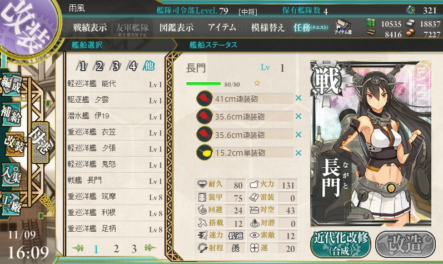Click the 近代化改修 modernization button

[341, 245]
